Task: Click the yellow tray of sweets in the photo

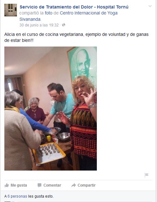Action: pos(49,153)
